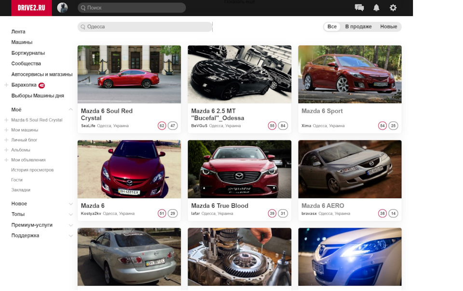Open Mazda 6 True Blood photo

click(x=240, y=169)
